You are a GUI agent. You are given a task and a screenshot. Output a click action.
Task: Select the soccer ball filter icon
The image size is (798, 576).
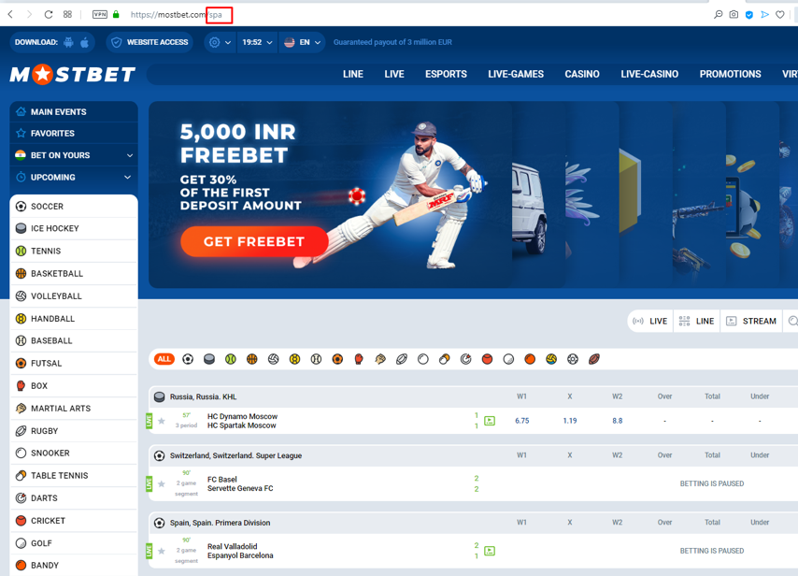click(188, 359)
